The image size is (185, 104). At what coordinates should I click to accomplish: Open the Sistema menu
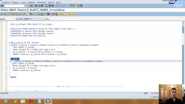click(51, 2)
